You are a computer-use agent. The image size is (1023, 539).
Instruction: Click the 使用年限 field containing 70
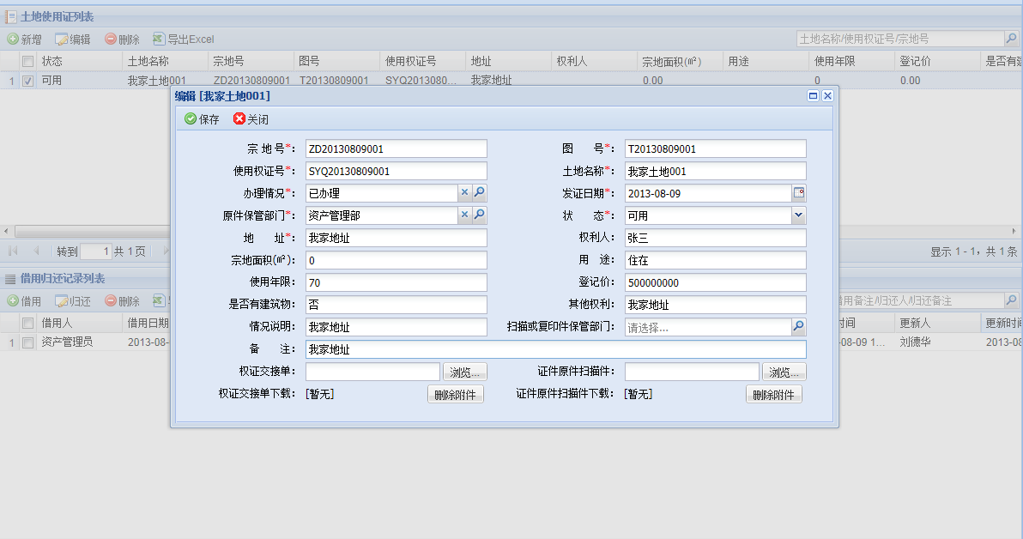click(x=396, y=282)
